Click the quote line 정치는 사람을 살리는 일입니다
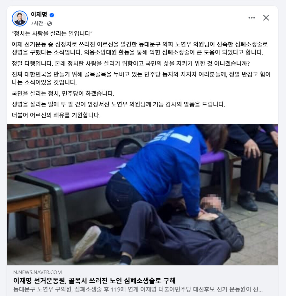Screen dimensions: 286x296 [x=52, y=33]
